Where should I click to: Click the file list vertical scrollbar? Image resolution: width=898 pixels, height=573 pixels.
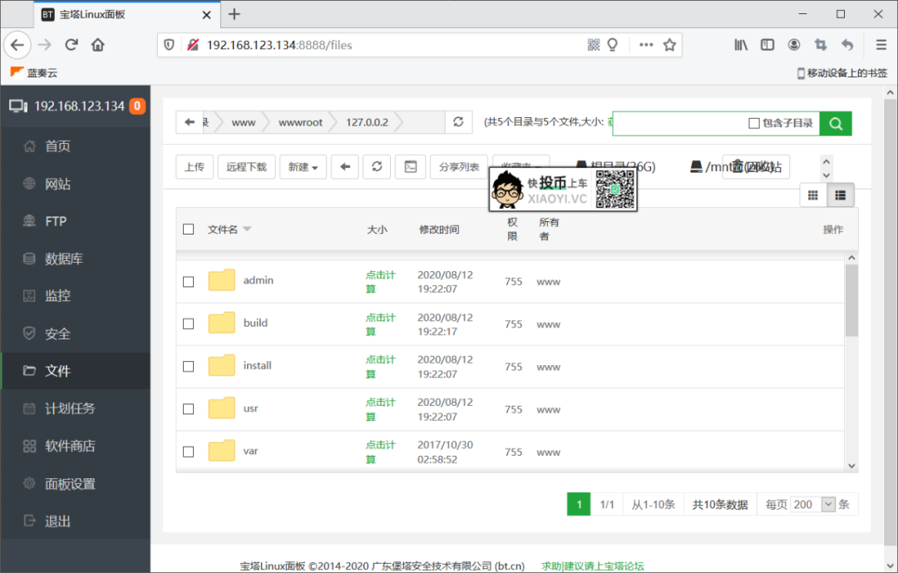click(851, 300)
